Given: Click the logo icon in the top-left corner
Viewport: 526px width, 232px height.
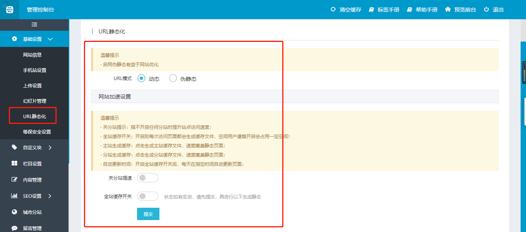Looking at the screenshot, I should coord(10,10).
